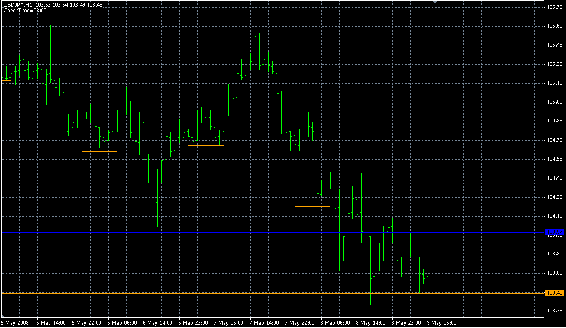566x328 pixels.
Task: Click the '9 May 06:00' time label
Action: click(x=442, y=323)
